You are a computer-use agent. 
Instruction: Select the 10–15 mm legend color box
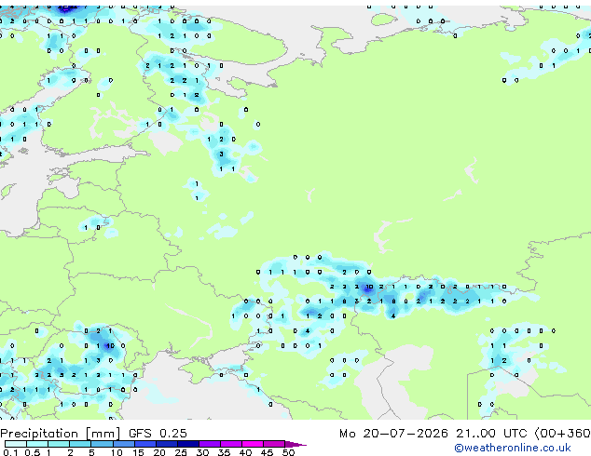124,444
